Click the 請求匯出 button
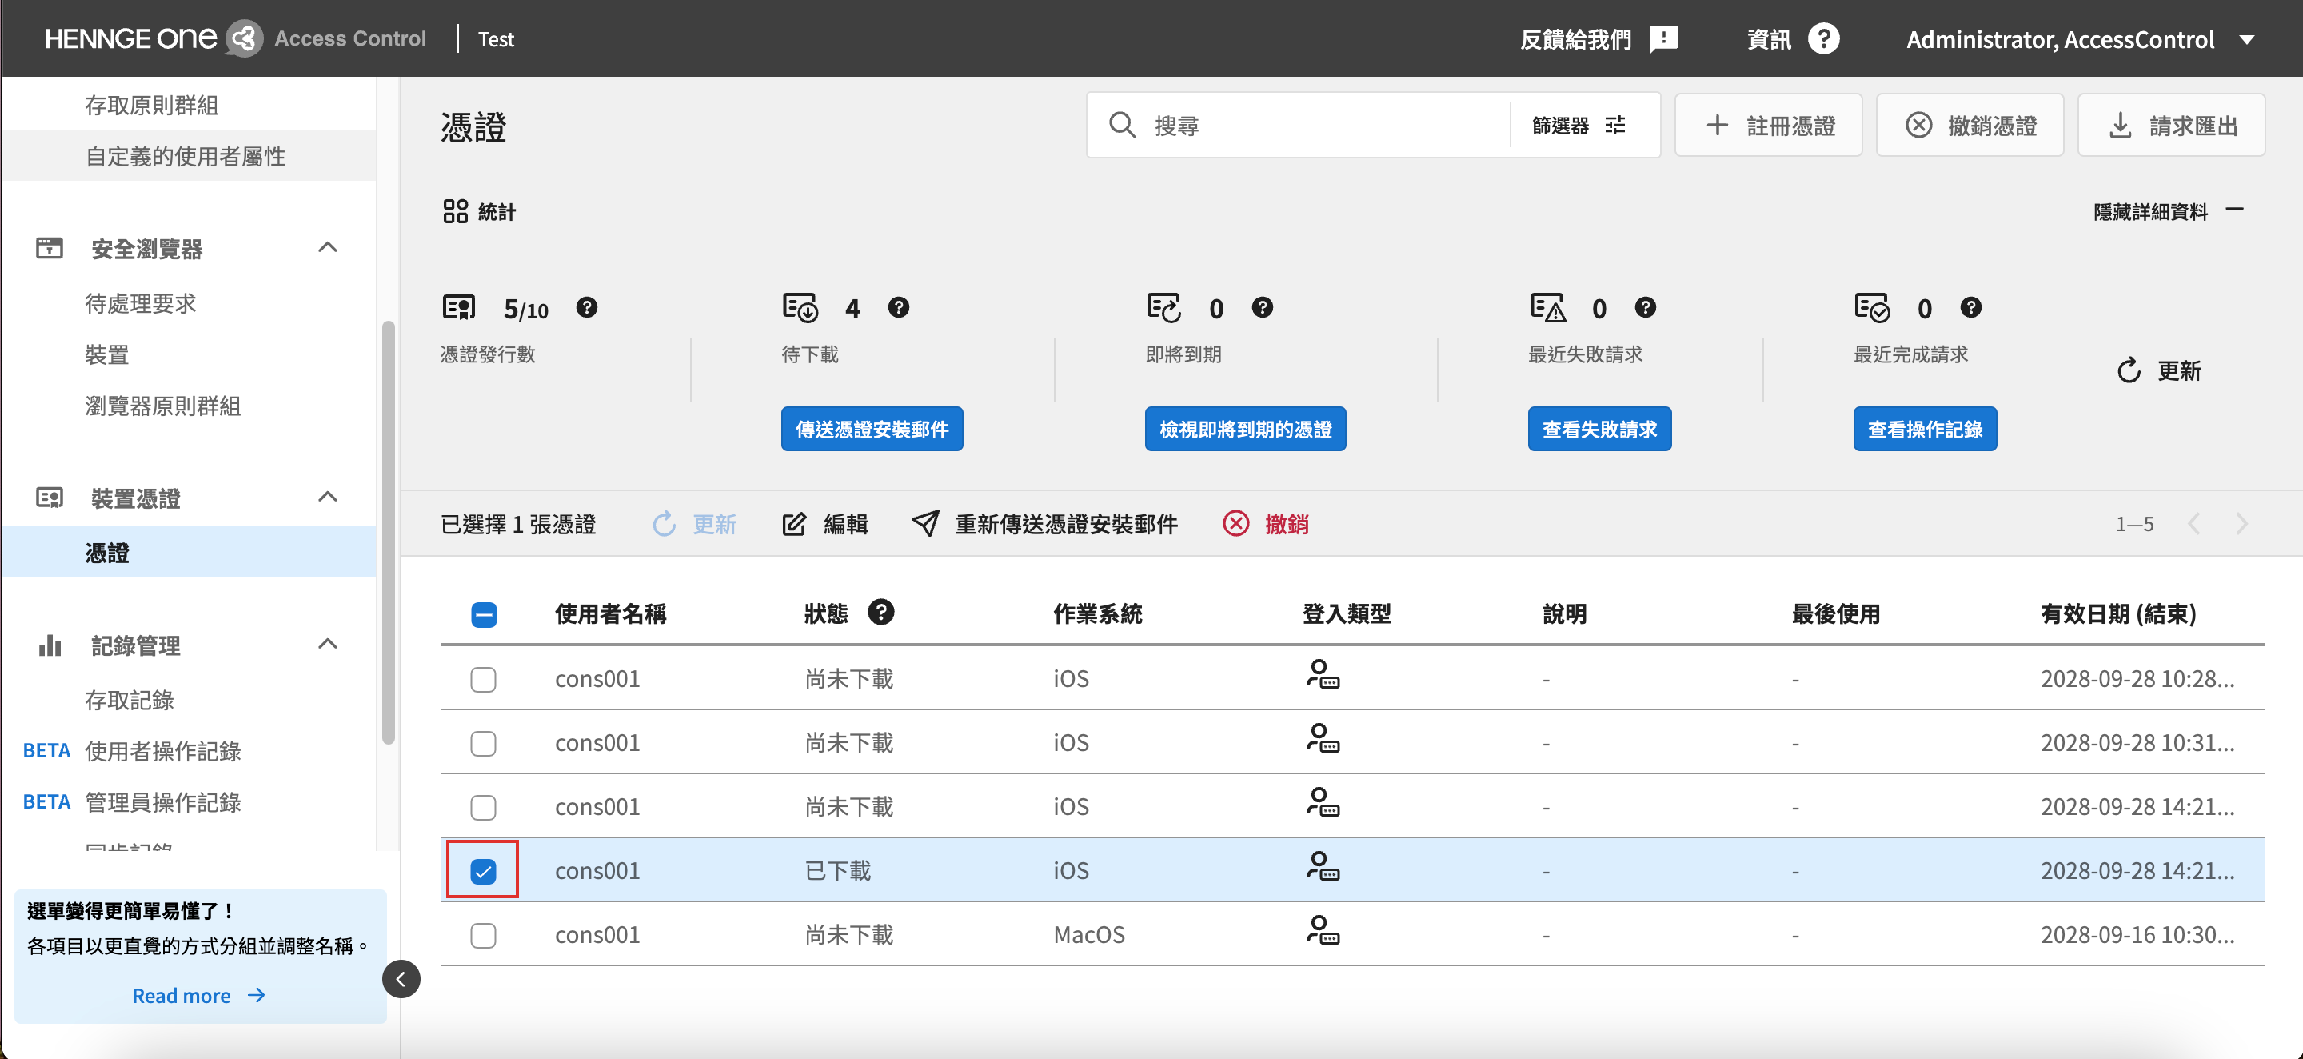This screenshot has width=2303, height=1059. click(2171, 126)
